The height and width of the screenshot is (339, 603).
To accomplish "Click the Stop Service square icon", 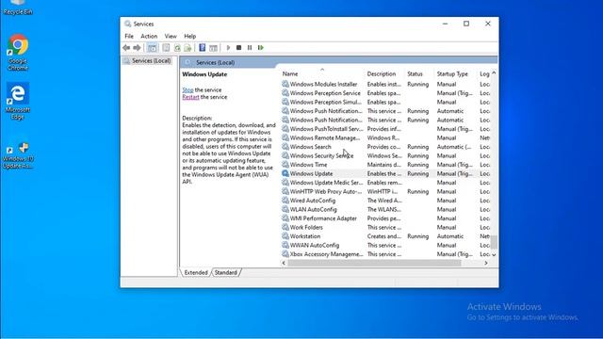I will 238,48.
